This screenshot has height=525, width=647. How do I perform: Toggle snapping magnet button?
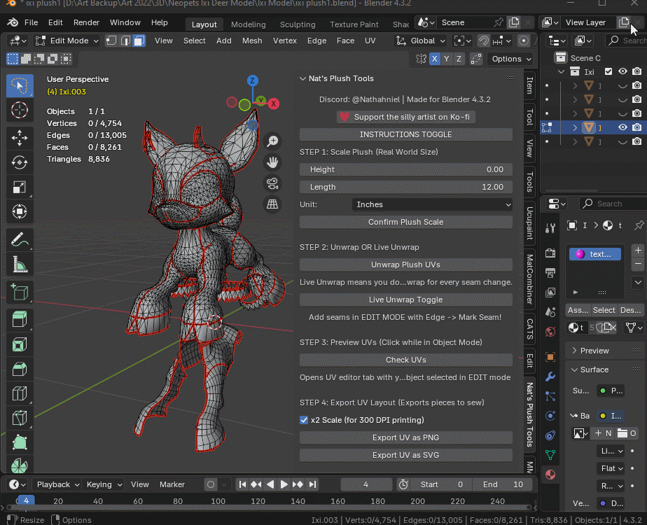[483, 41]
